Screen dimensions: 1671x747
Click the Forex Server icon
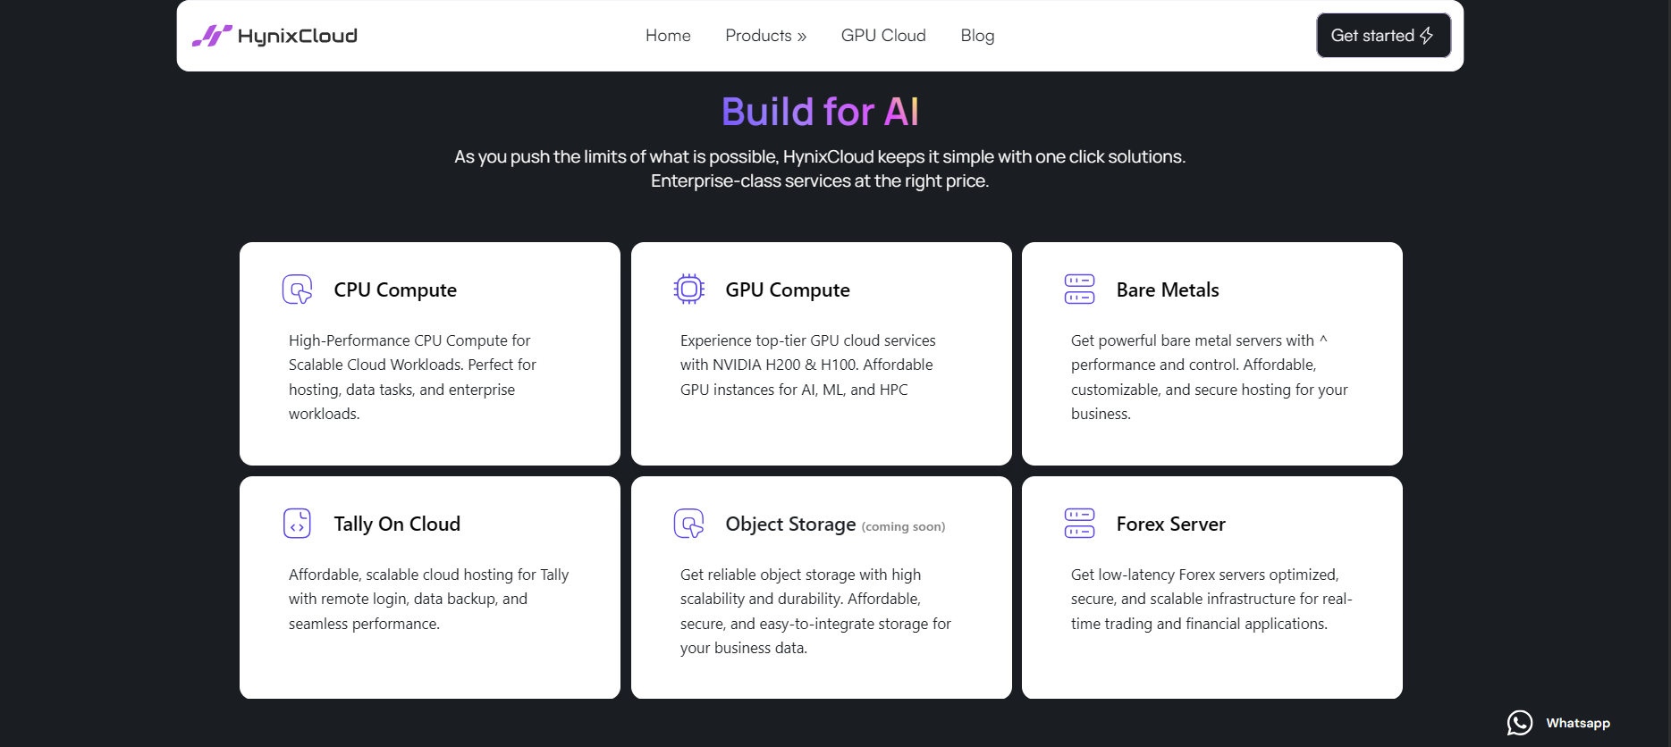1079,524
